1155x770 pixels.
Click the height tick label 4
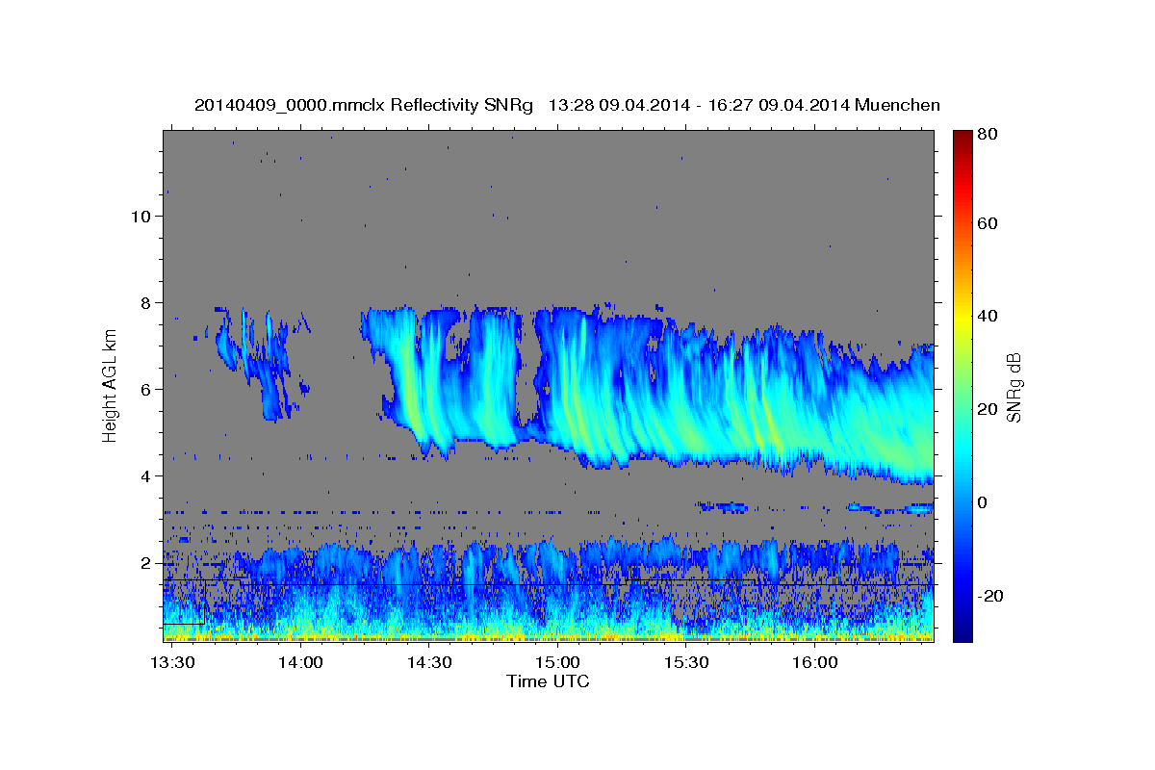(144, 476)
